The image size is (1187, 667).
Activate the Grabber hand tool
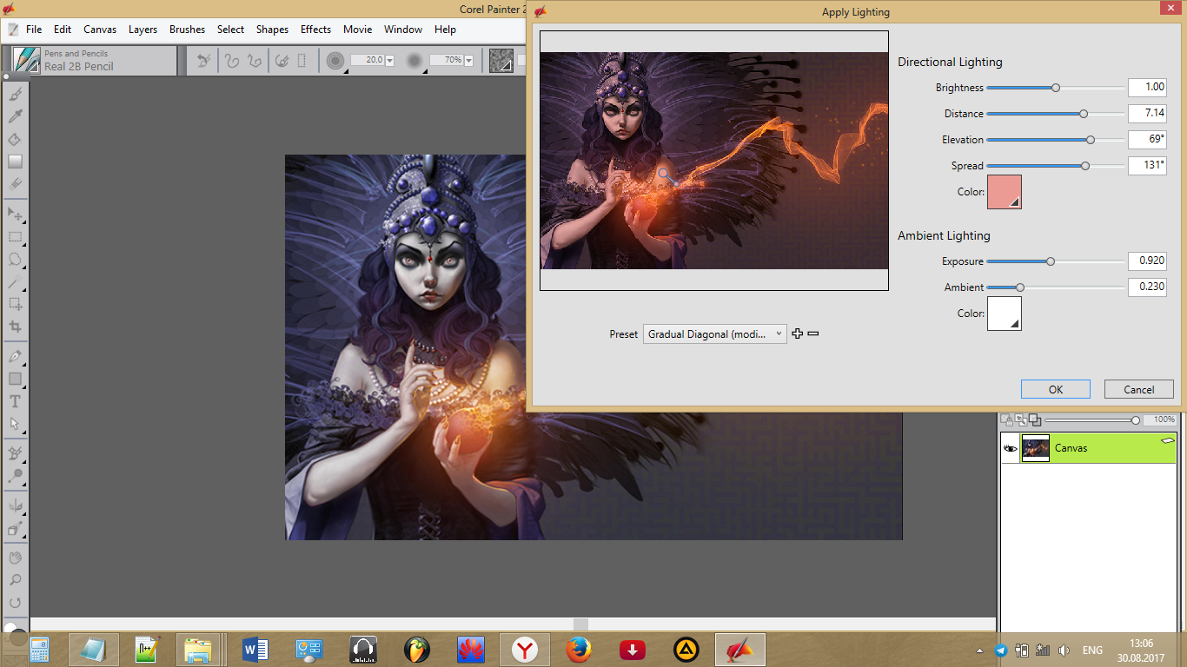pos(15,557)
